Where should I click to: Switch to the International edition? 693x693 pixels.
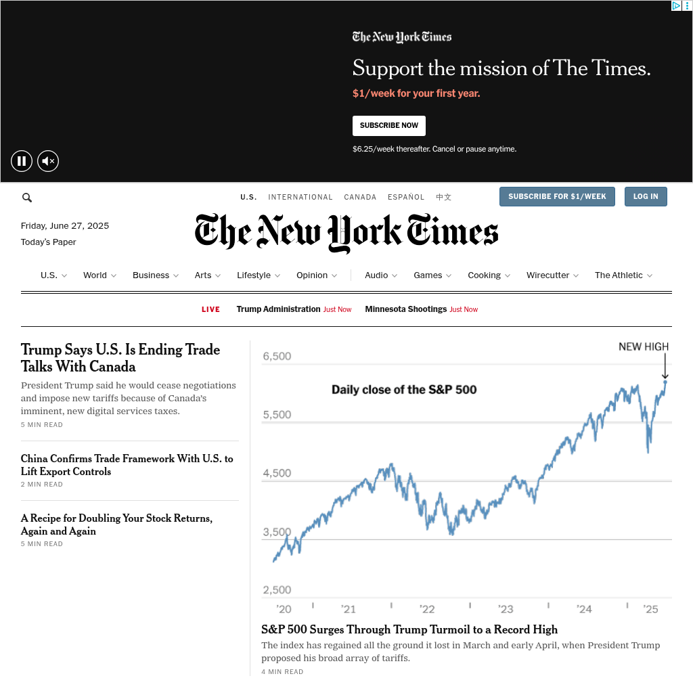click(300, 198)
